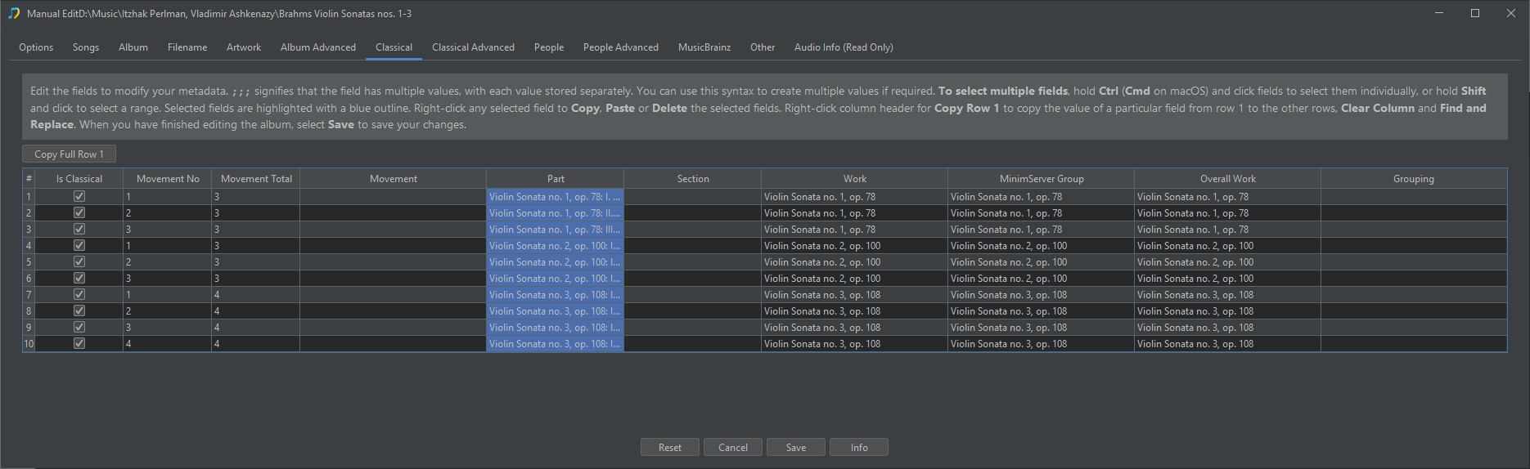The height and width of the screenshot is (469, 1530).
Task: Toggle Is Classical checkbox in row 7
Action: point(79,294)
